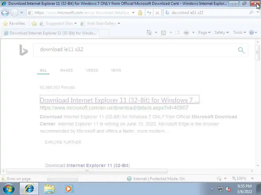Expand the Feeds dropdown arrow

(x=171, y=32)
